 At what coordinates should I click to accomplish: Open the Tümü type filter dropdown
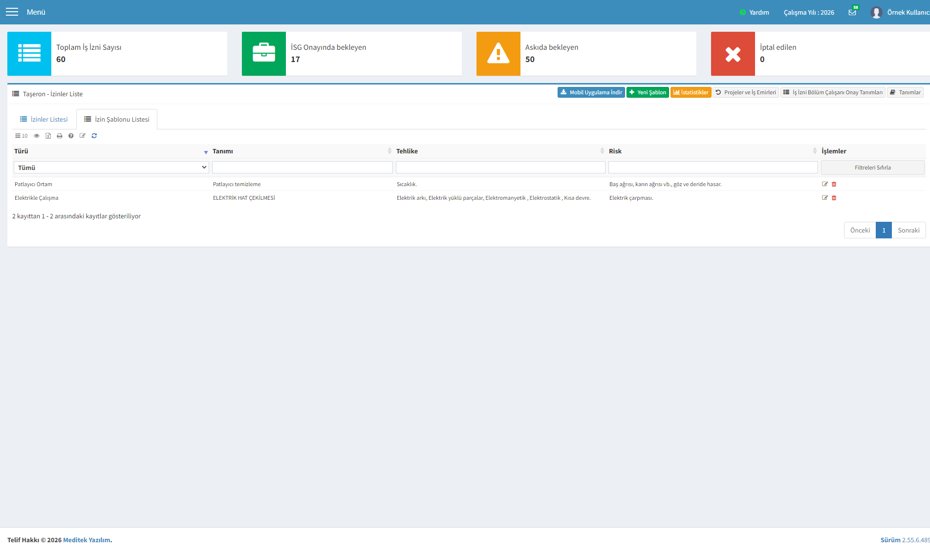tap(111, 168)
